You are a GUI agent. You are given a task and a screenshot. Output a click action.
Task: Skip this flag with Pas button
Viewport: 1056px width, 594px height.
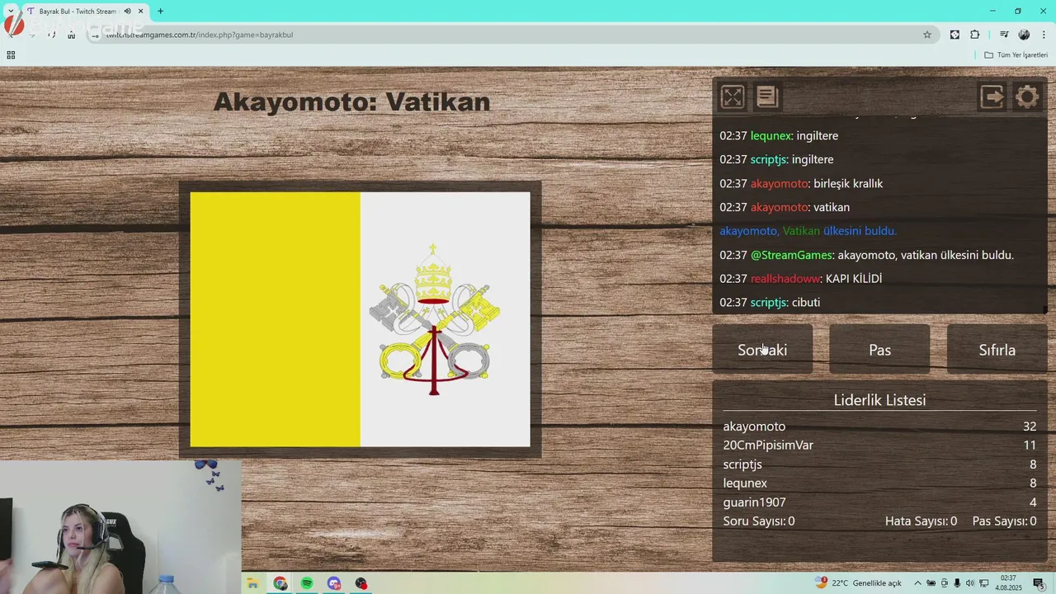coord(879,350)
